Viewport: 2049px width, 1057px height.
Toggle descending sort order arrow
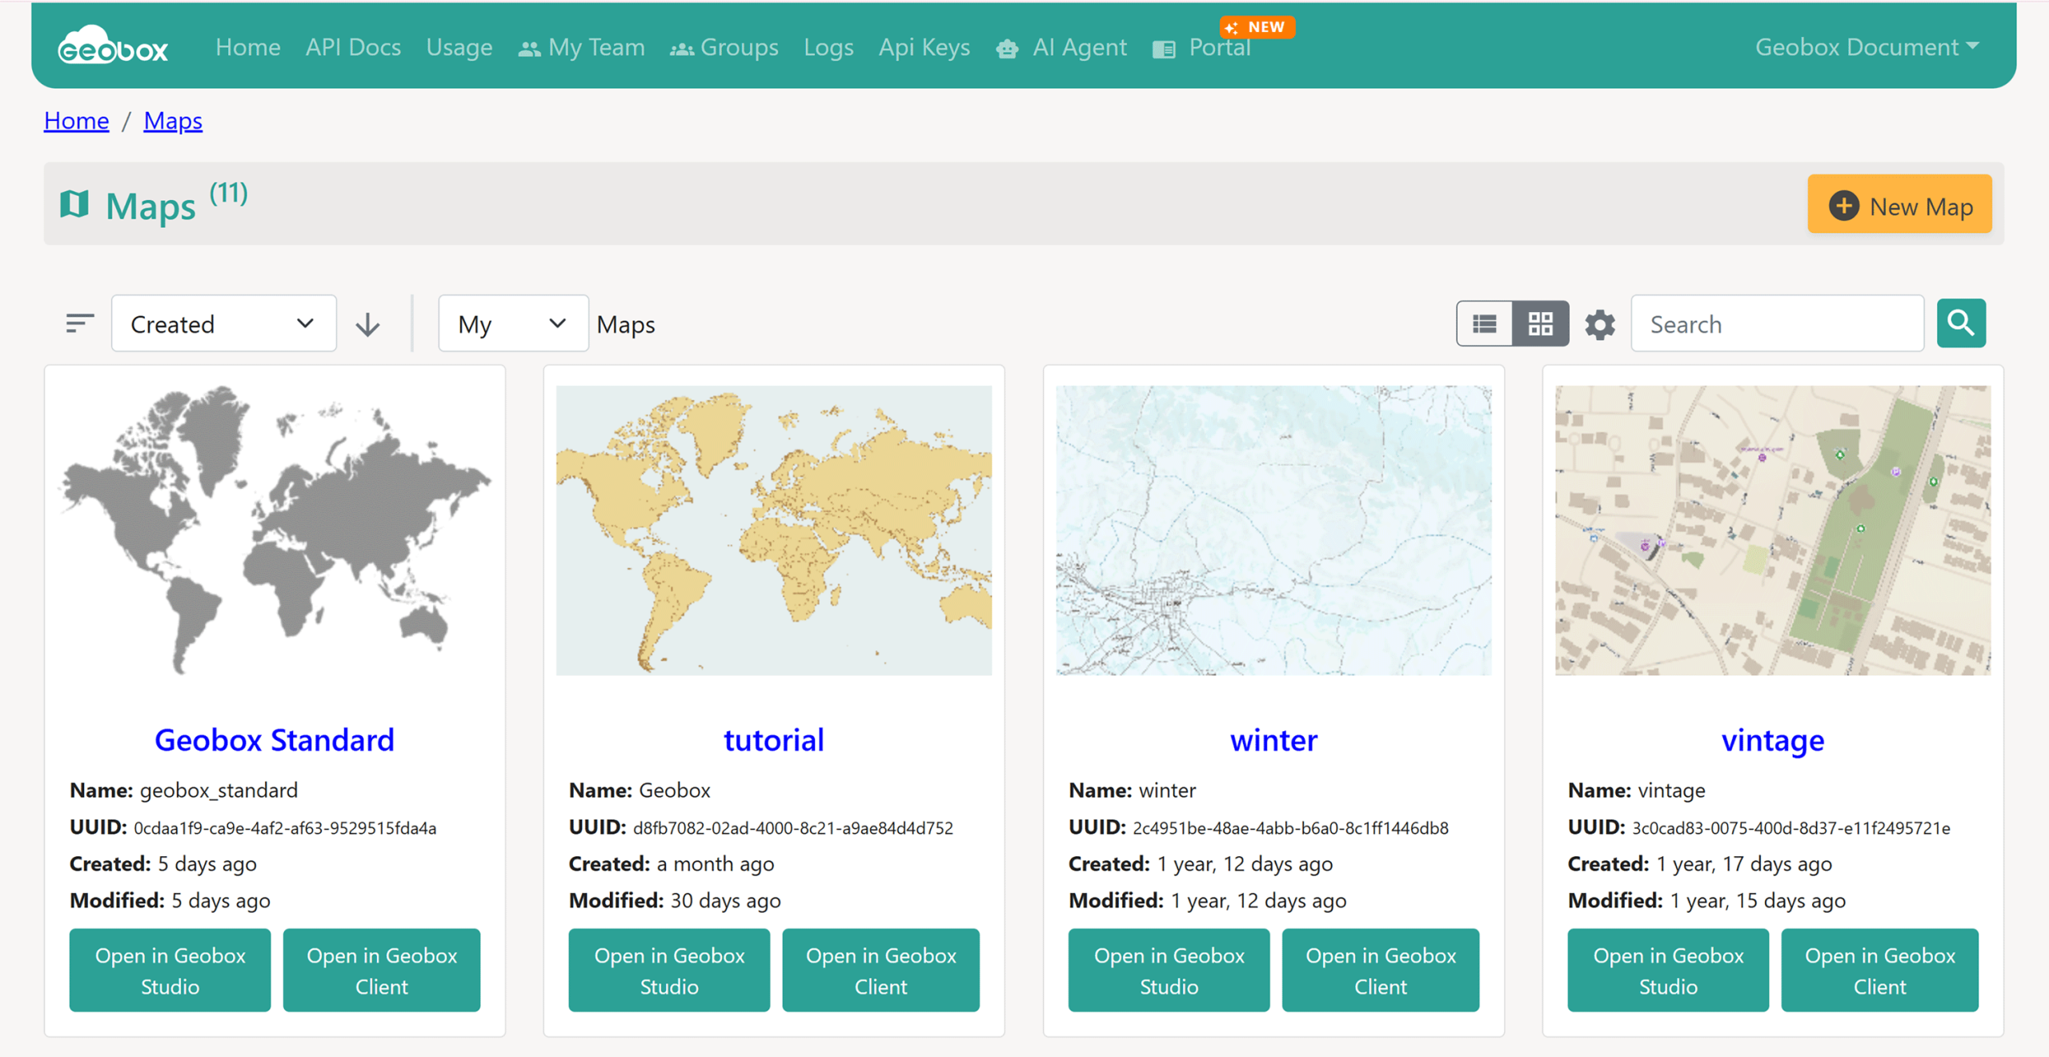click(367, 324)
